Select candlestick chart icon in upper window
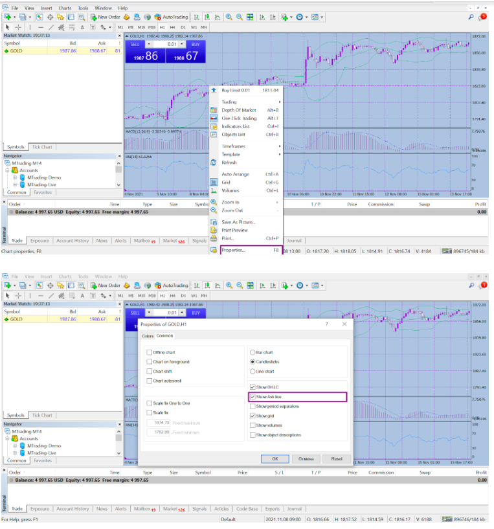 point(207,17)
